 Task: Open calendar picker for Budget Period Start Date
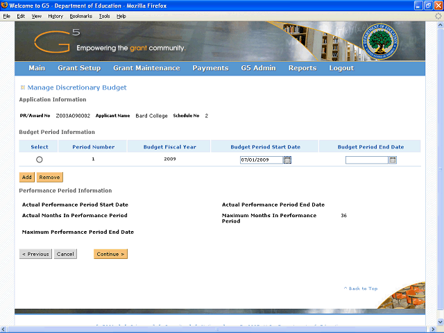(x=287, y=160)
